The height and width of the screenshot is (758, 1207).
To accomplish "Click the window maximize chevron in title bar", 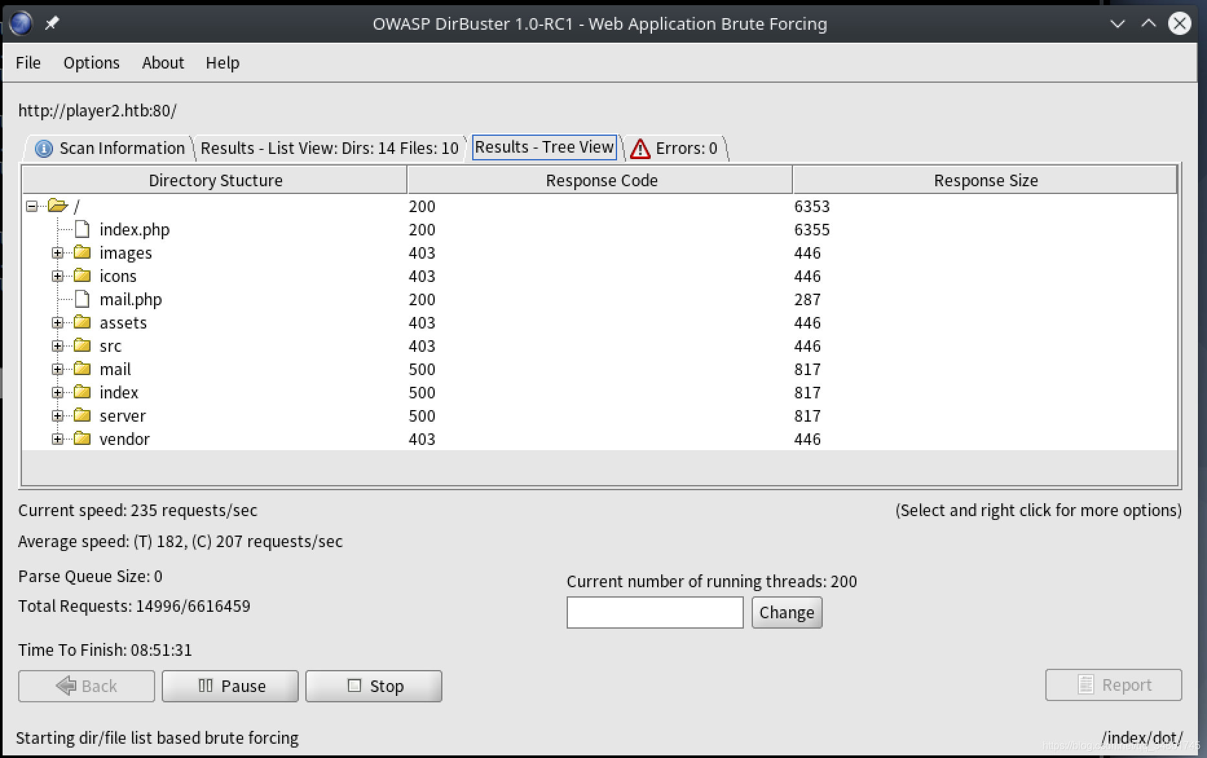I will tap(1148, 23).
